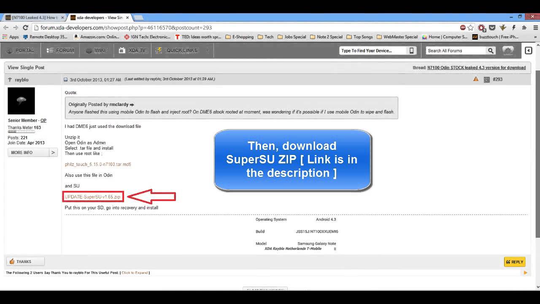Click the Click to Expand thanks list link

(x=135, y=273)
